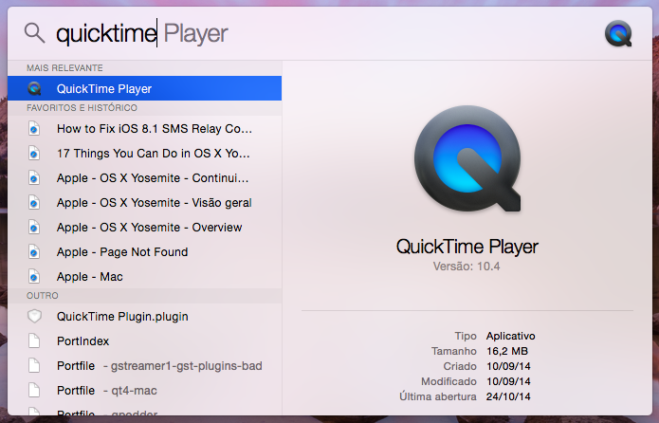Click web icon of Page Not Found row

(x=34, y=252)
